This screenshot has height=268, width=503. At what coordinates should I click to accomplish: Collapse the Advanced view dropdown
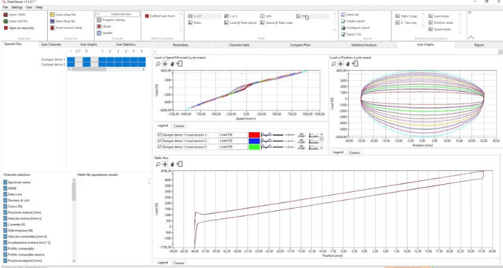[118, 14]
